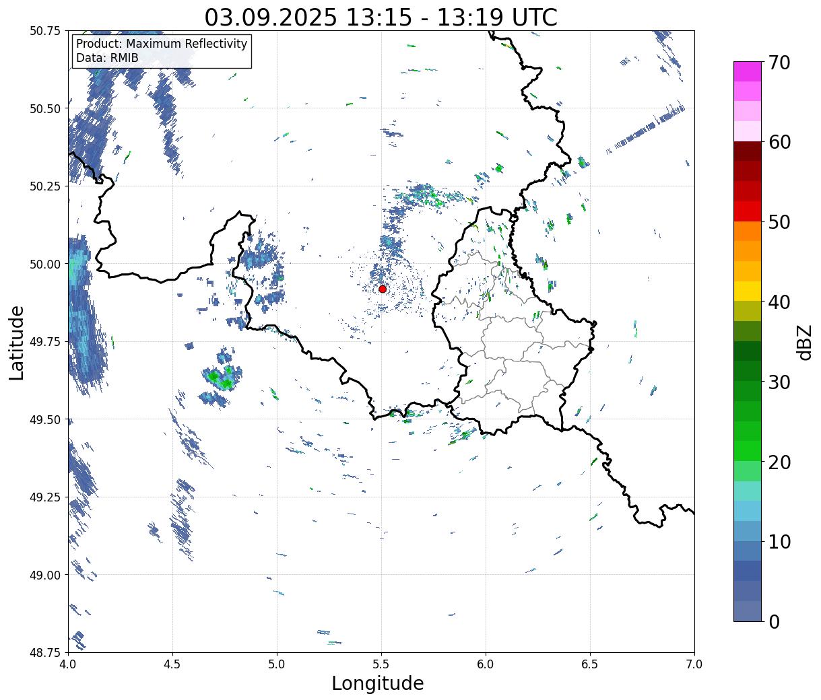821x700 pixels.
Task: Click the red radar location marker
Action: 383,289
